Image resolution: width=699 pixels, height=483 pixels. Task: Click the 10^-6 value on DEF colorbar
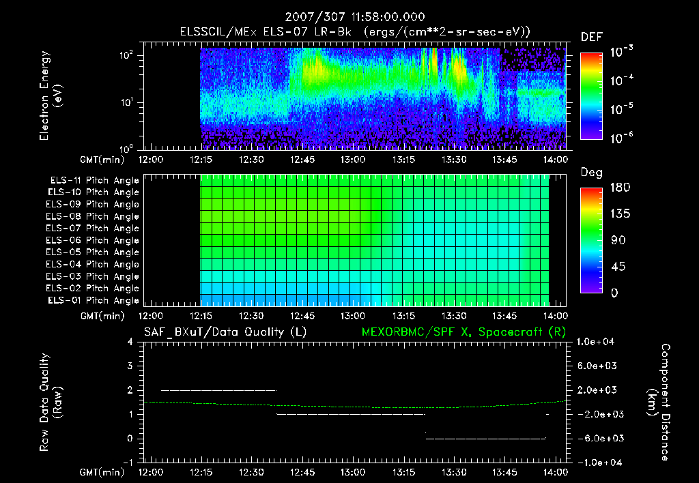(x=622, y=138)
